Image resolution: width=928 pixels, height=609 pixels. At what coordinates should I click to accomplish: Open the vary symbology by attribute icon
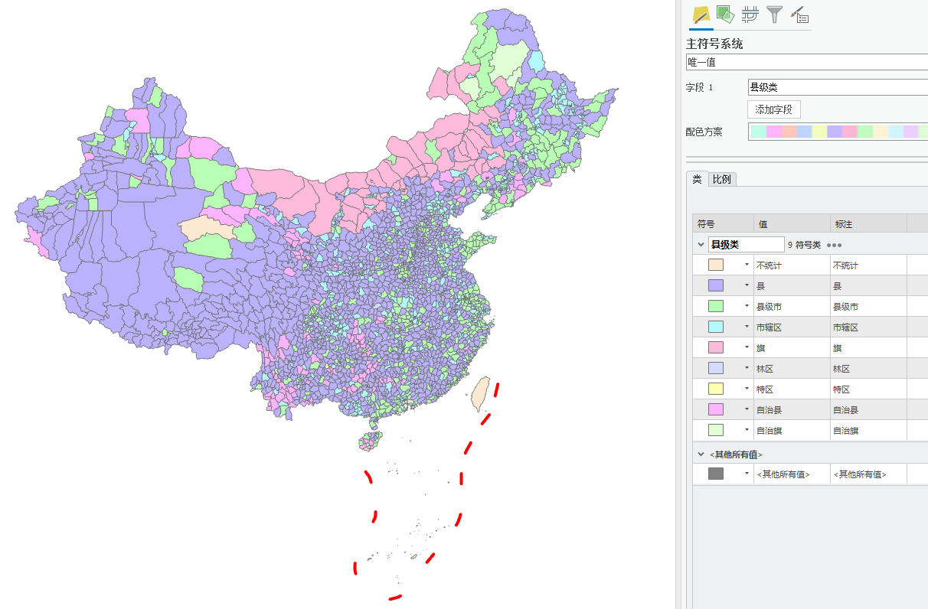coord(725,14)
